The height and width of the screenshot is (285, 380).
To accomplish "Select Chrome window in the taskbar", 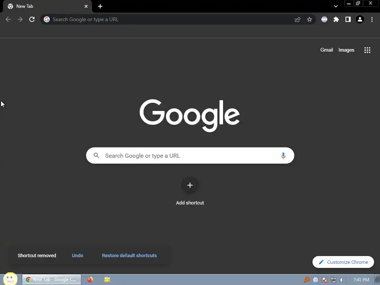I will click(x=51, y=279).
